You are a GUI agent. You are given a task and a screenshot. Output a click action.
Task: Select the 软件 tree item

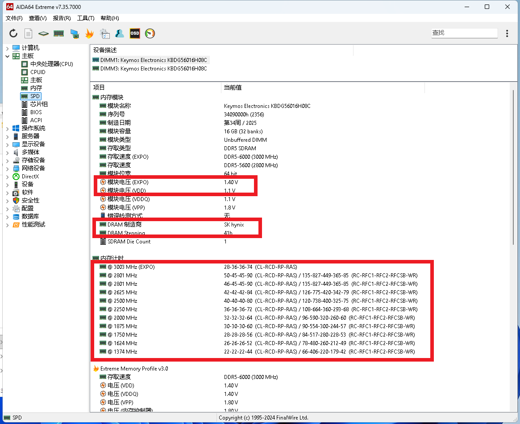[x=27, y=192]
